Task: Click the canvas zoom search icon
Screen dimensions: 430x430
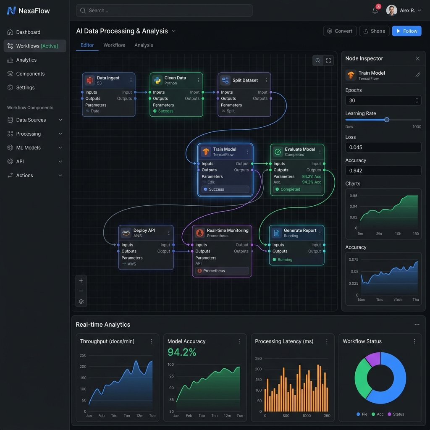Action: click(x=317, y=60)
